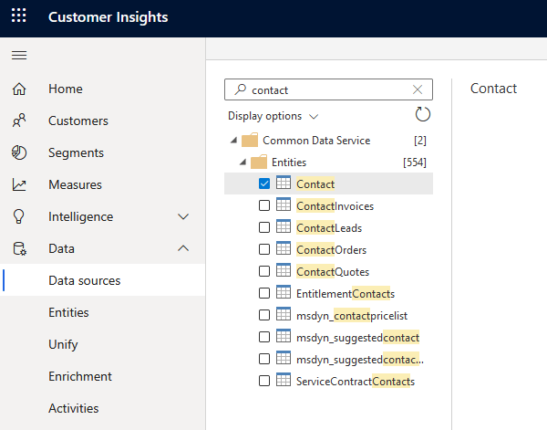Image resolution: width=547 pixels, height=430 pixels.
Task: Open the Display options dropdown
Action: 273,116
